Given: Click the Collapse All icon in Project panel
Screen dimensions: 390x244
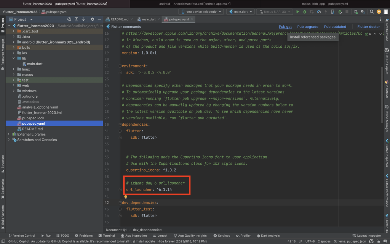Looking at the screenshot, I should pos(83,19).
